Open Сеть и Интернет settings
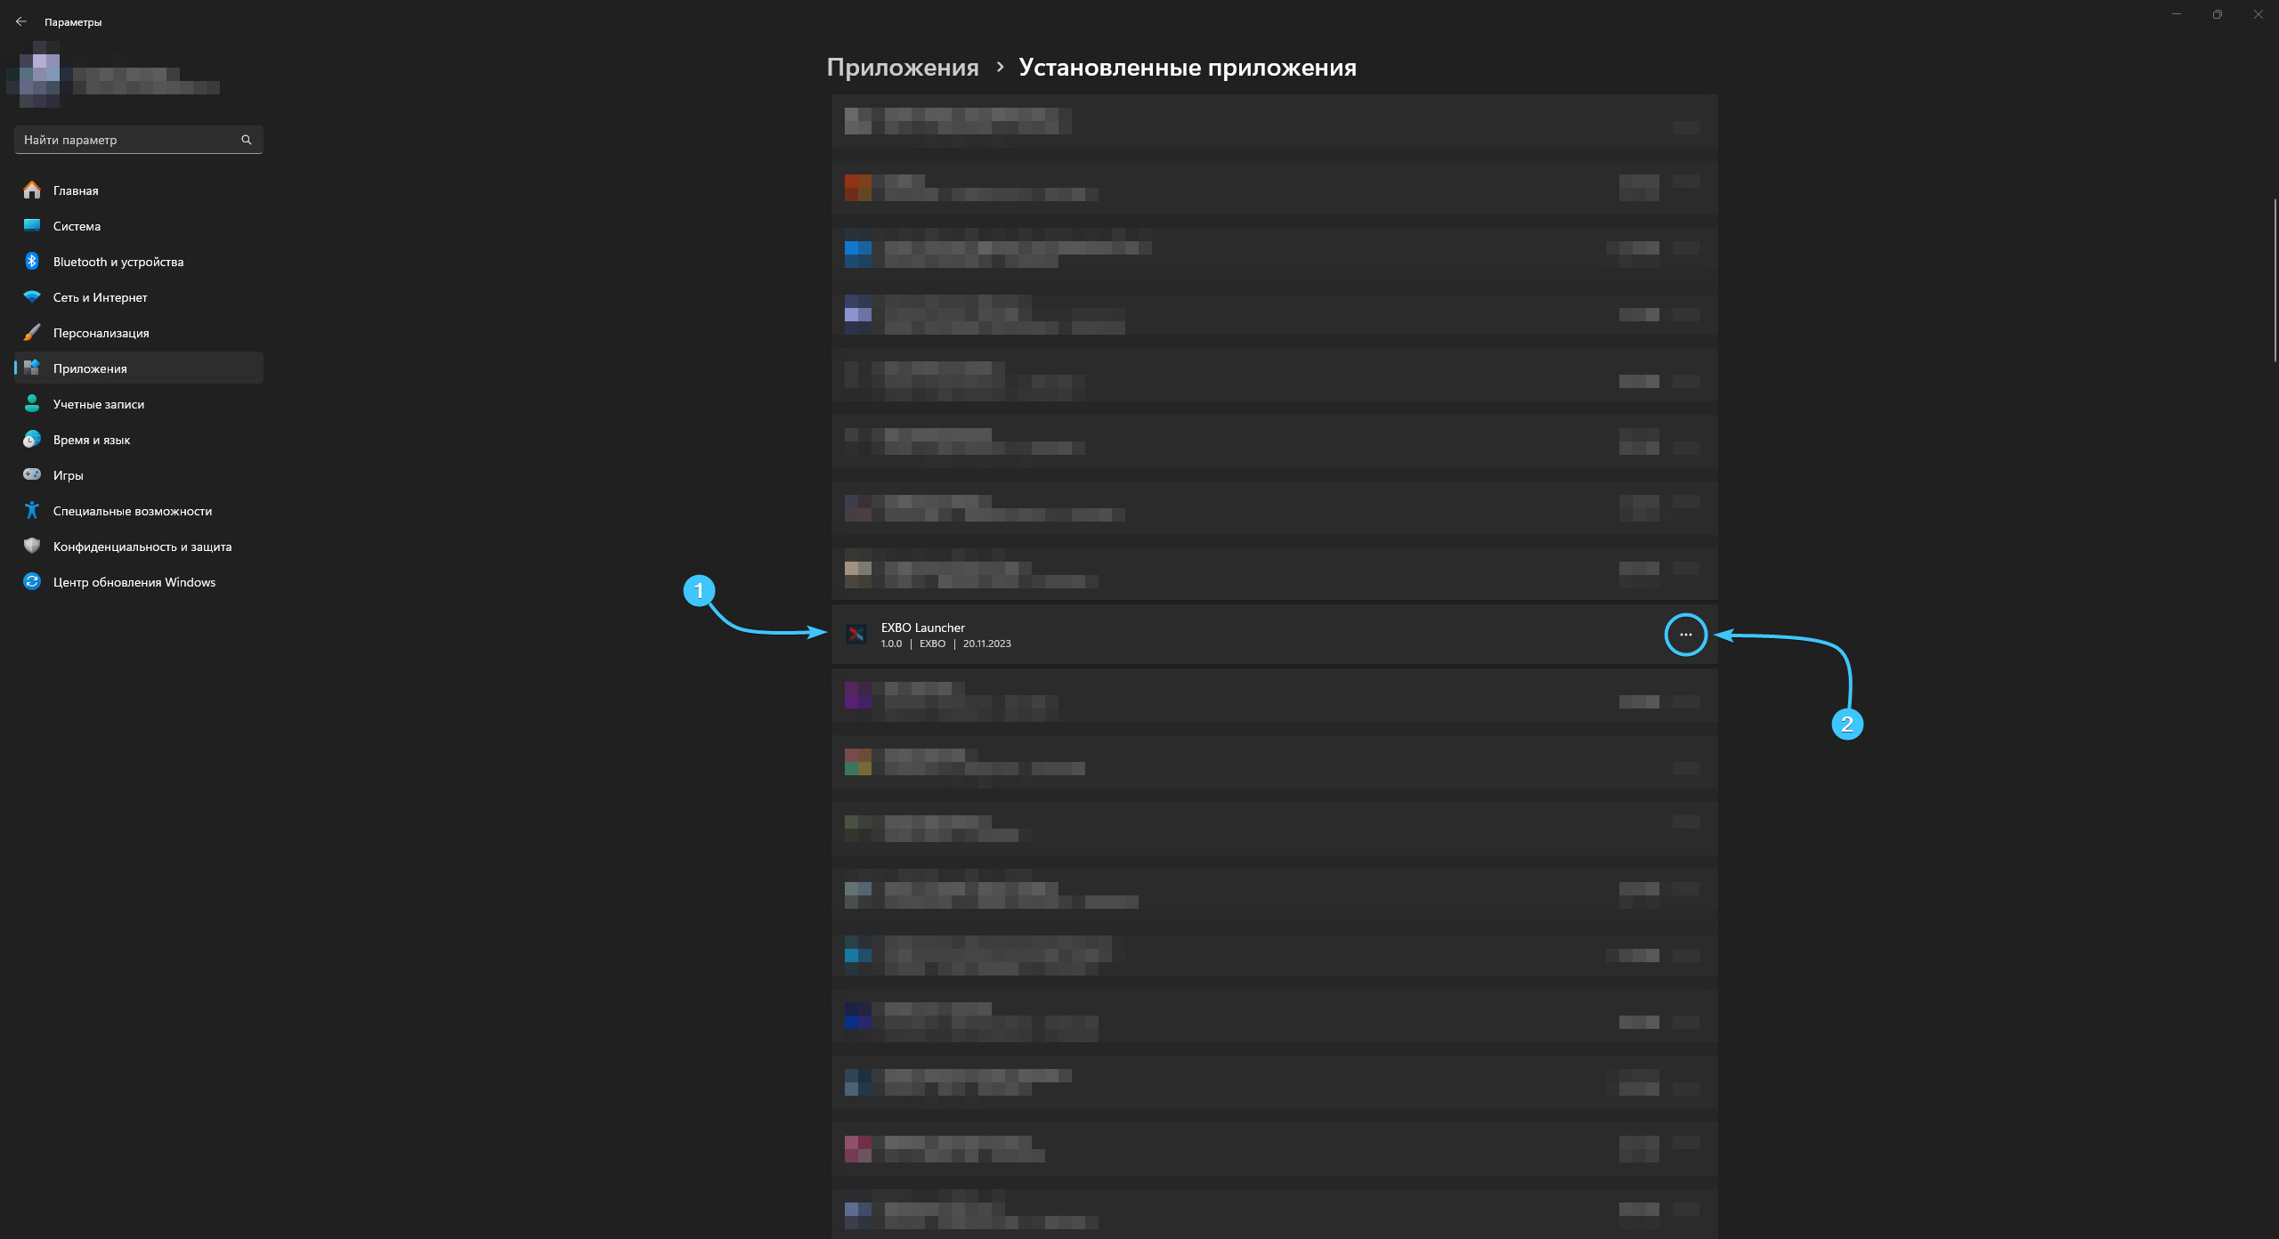 tap(100, 297)
